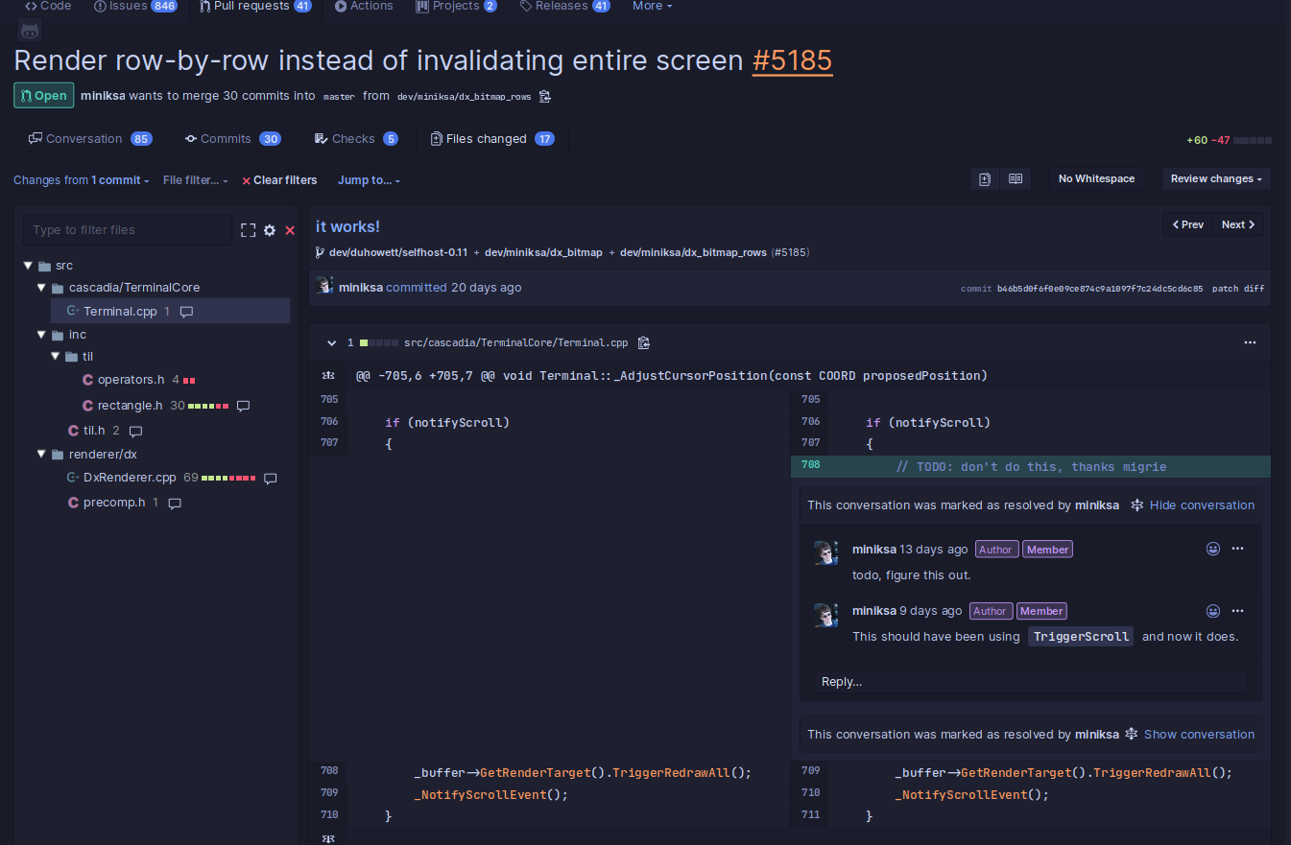Click miniksa's avatar beside commit info
1291x845 pixels.
[x=324, y=286]
